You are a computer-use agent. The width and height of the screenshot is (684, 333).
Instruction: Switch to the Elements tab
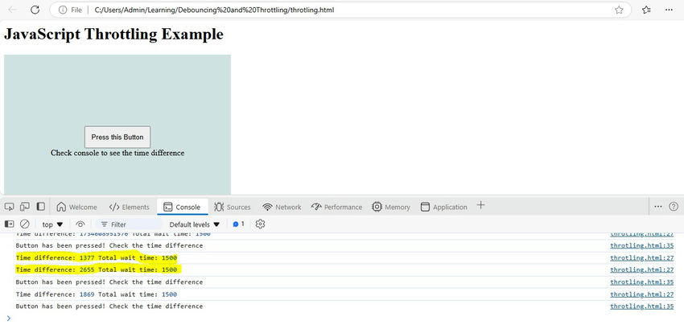pyautogui.click(x=129, y=207)
